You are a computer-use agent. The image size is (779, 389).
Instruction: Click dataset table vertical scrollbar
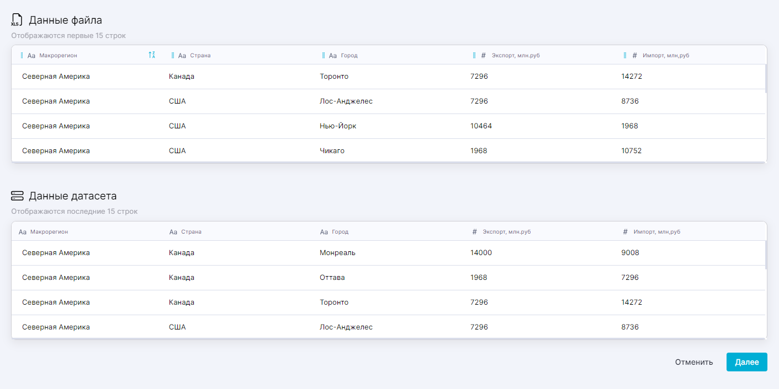765,255
